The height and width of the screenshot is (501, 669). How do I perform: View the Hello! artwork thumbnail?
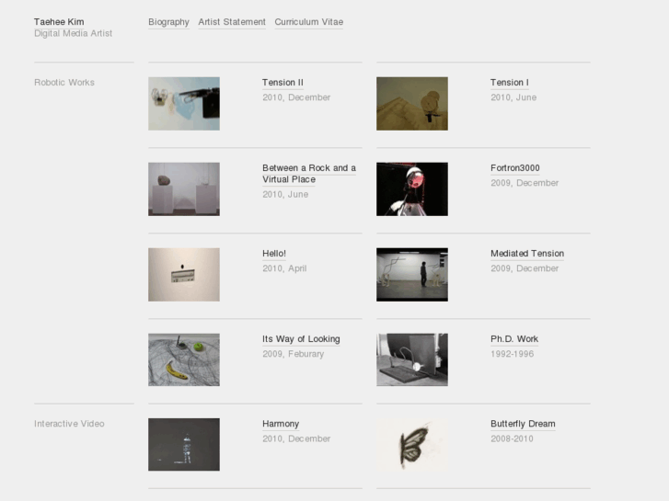pos(184,275)
